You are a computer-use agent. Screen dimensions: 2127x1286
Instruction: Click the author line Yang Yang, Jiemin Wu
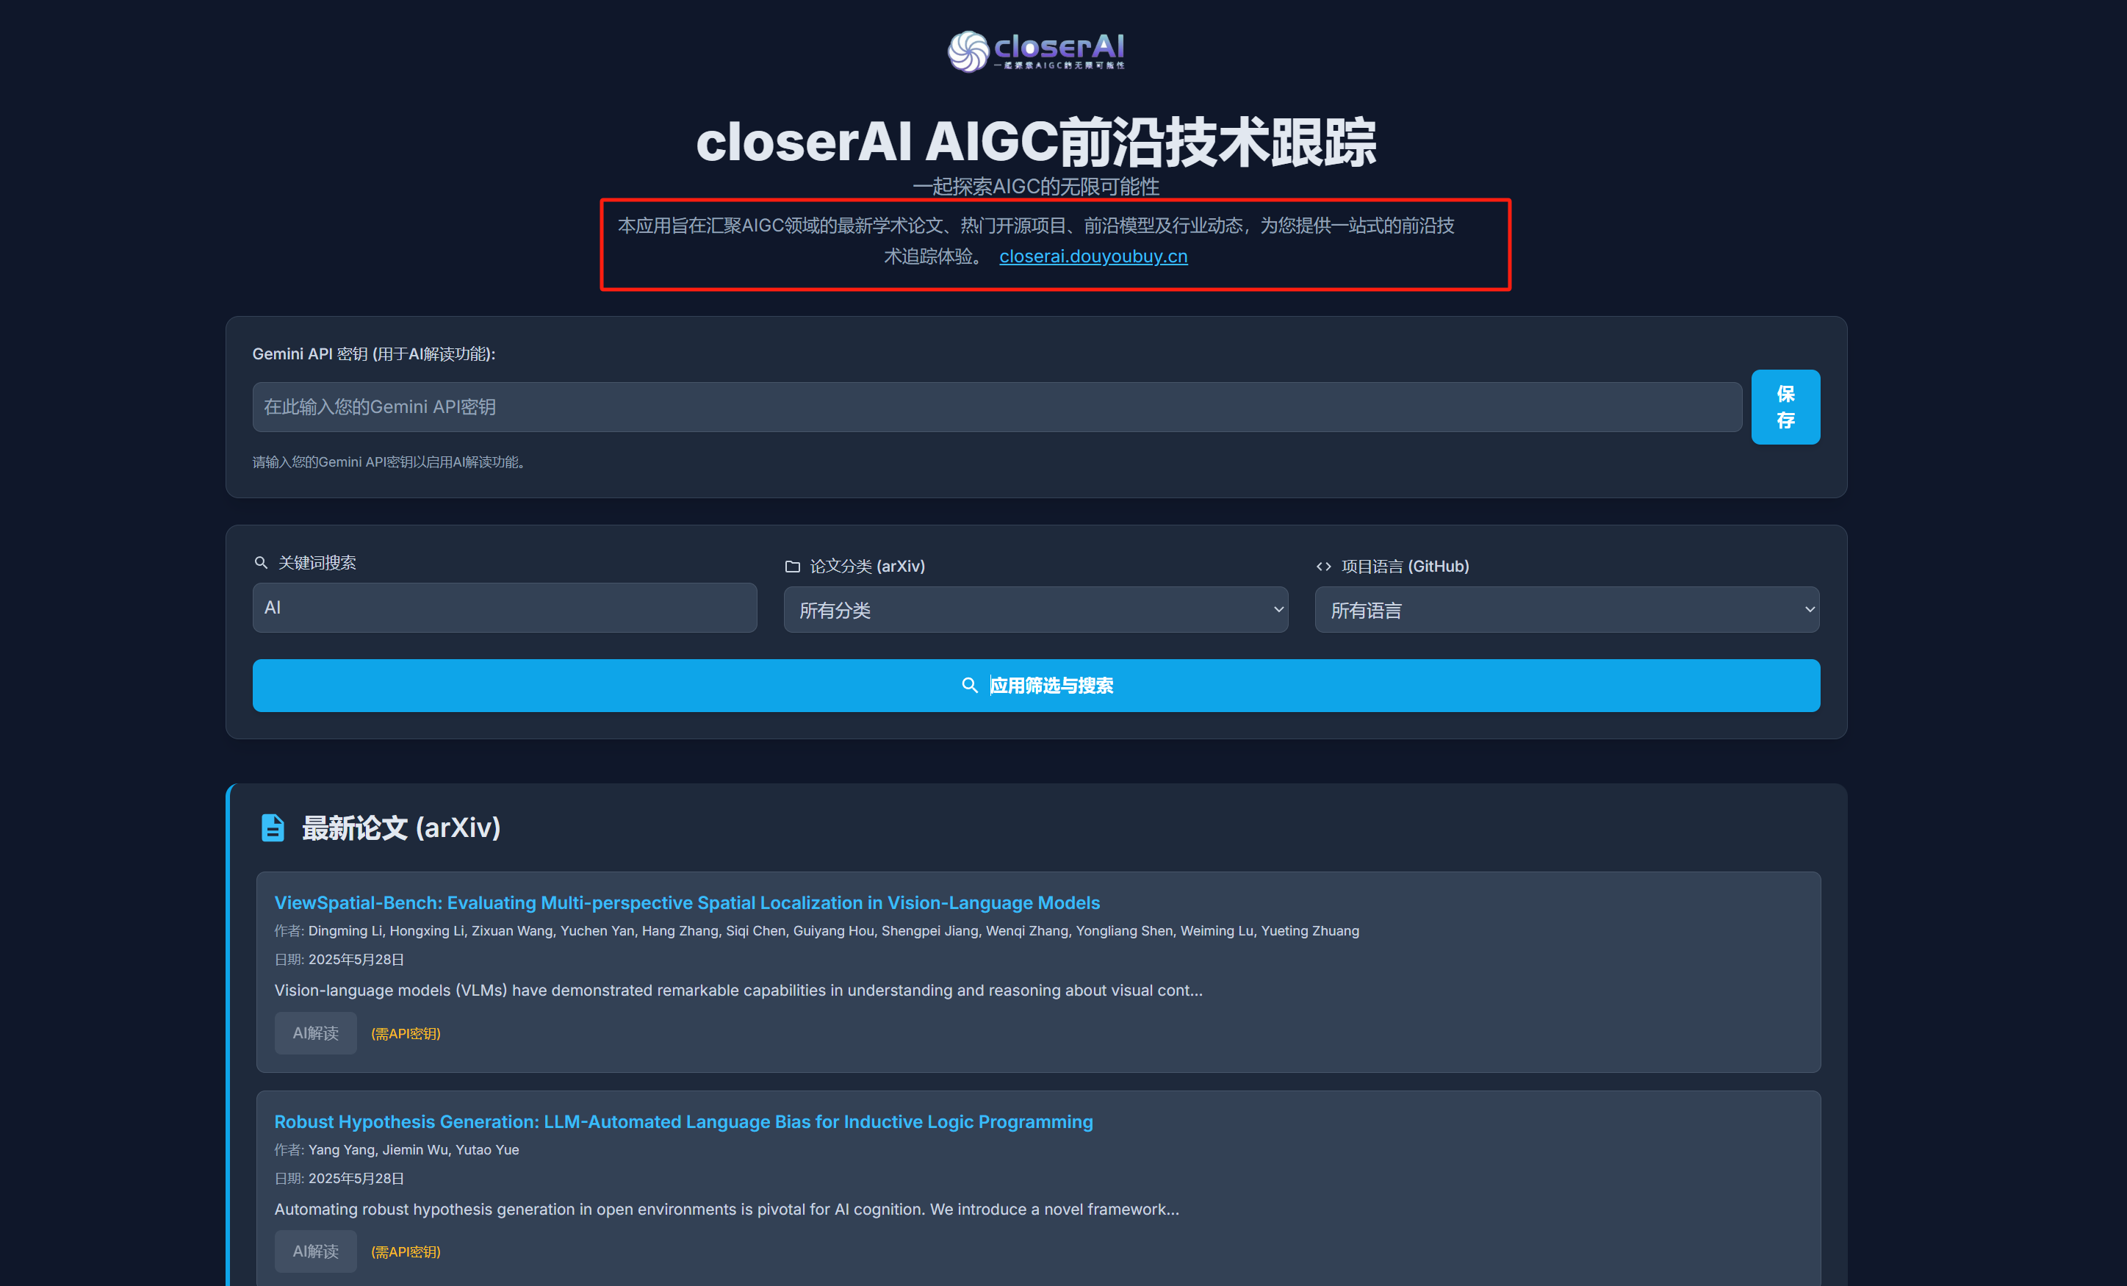[x=397, y=1149]
